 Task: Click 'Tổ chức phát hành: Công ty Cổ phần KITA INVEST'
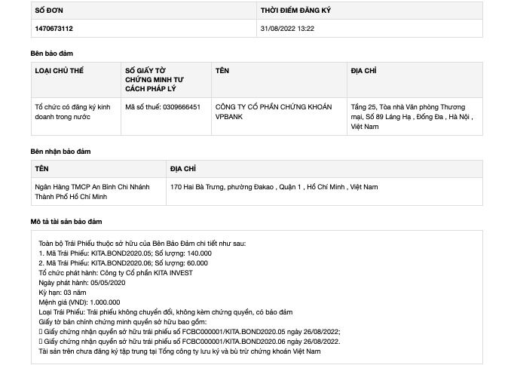115,273
